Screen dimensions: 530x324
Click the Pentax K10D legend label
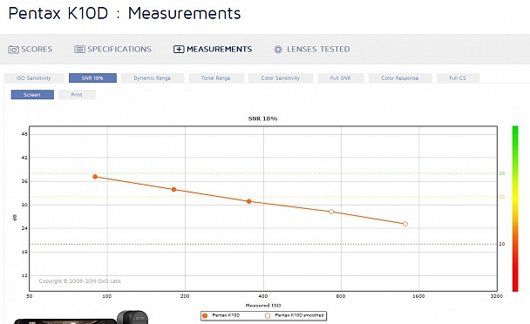click(226, 315)
